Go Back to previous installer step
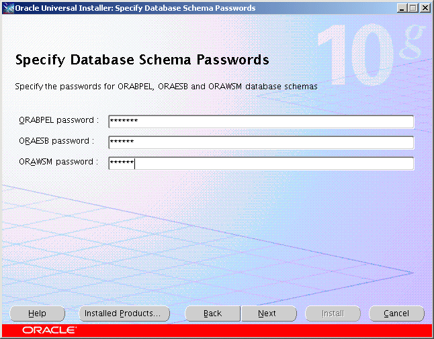This screenshot has height=339, width=434. 212,313
